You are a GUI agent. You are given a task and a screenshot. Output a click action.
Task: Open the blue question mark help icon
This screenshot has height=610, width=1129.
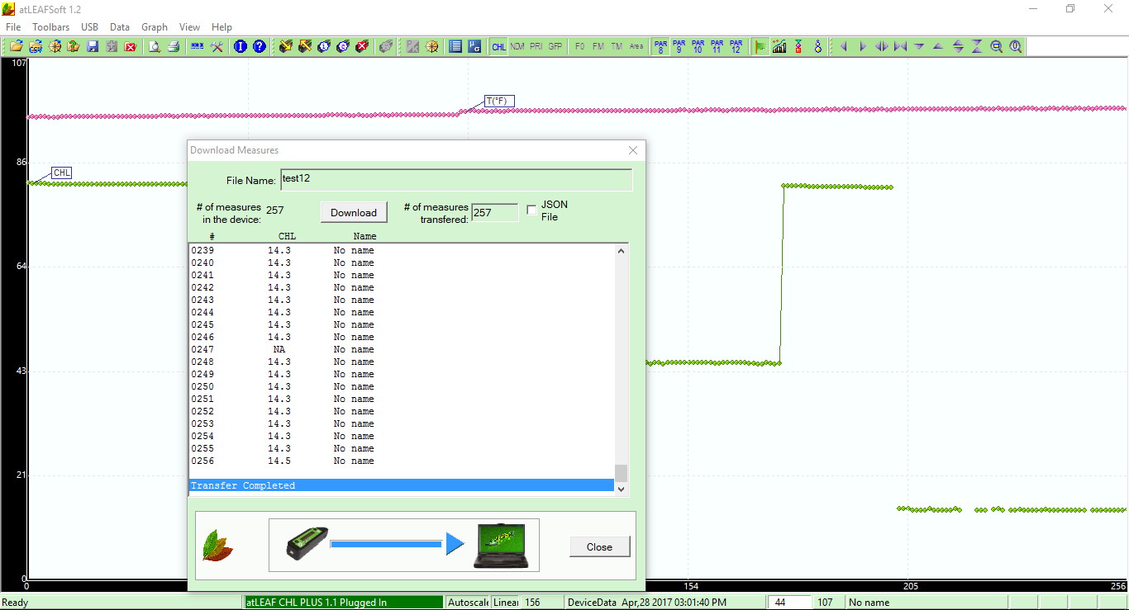(260, 47)
